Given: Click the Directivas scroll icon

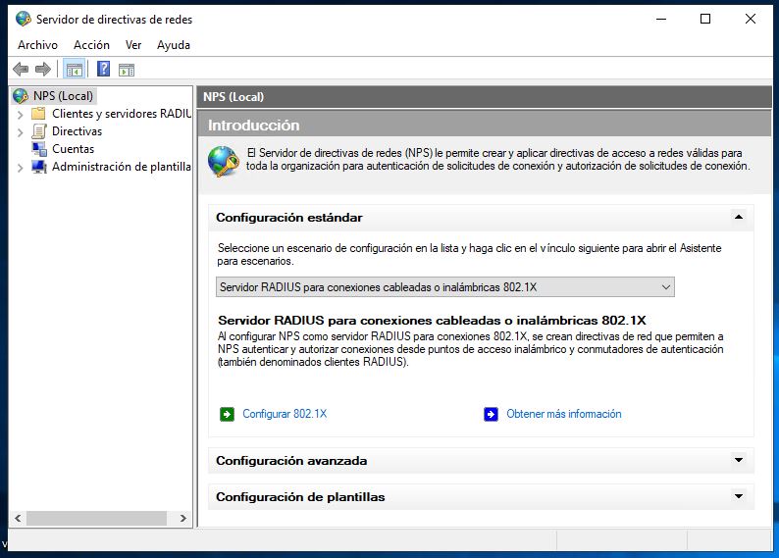Looking at the screenshot, I should (x=38, y=131).
